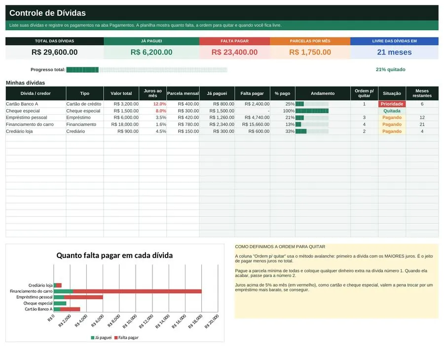Viewport: 444px width, 347px height.
Task: Click the 100% progress bar for Cheque especial
Action: pyautogui.click(x=312, y=111)
